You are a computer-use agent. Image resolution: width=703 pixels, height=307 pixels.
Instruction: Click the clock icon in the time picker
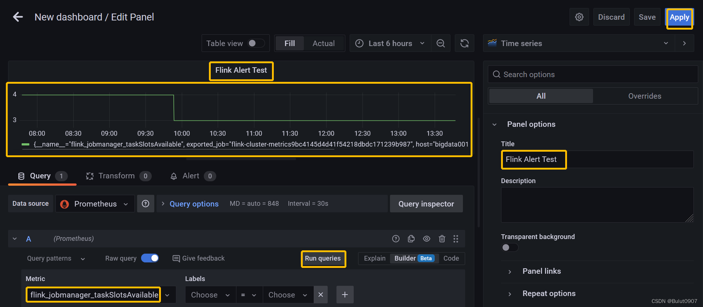click(x=360, y=43)
